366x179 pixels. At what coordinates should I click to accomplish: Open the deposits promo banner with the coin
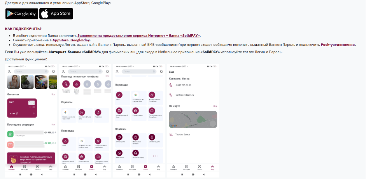[x=31, y=158]
